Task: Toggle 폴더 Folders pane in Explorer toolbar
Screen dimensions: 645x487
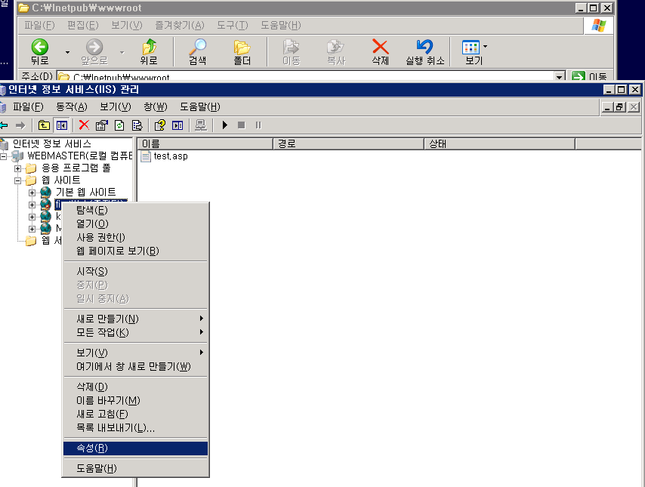Action: (x=242, y=52)
